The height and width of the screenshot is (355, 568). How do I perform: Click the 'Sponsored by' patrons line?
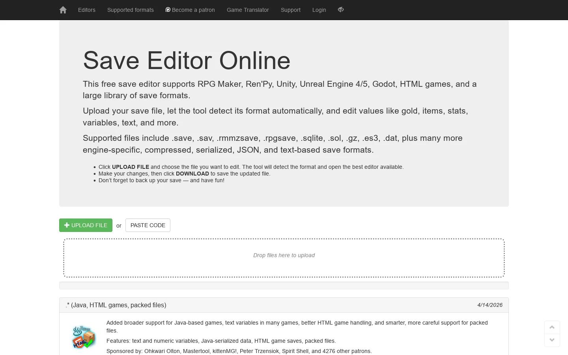pos(239,351)
